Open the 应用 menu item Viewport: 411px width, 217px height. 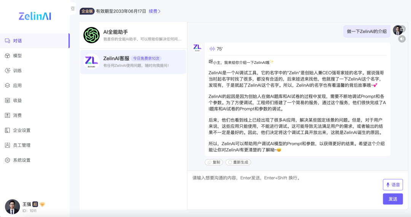coord(35,86)
